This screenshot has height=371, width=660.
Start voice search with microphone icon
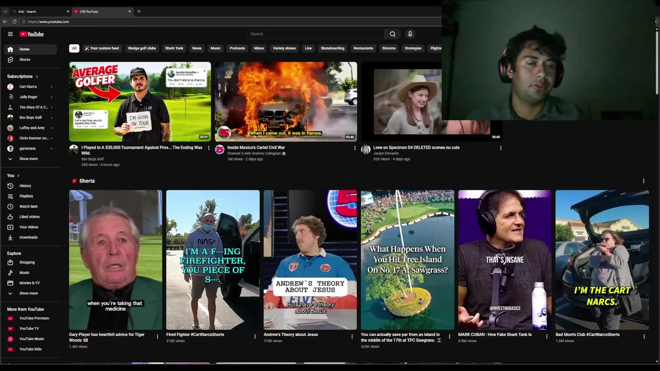[410, 34]
